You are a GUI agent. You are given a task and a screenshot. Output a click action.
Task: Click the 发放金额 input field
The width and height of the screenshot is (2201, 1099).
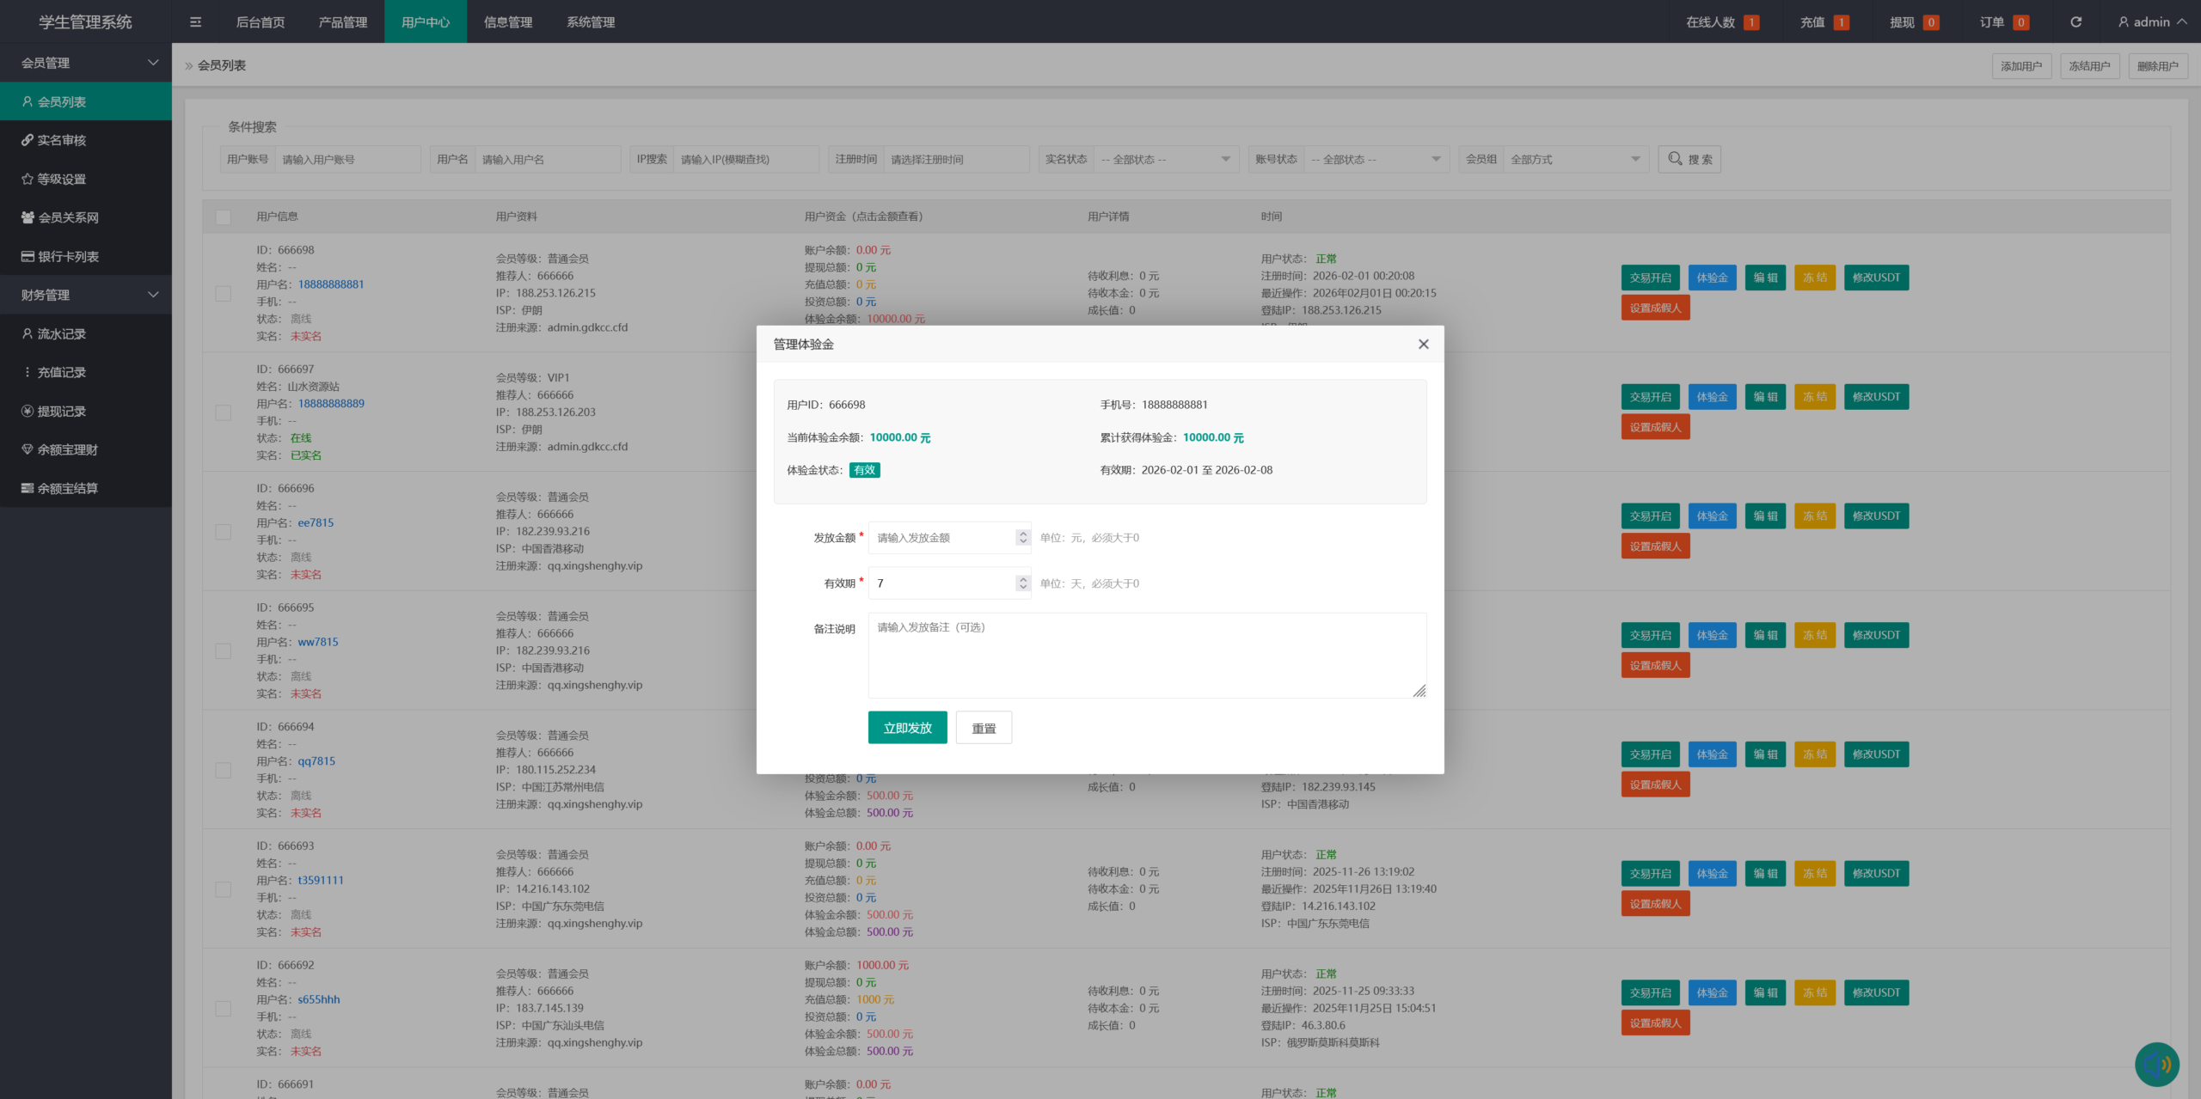(941, 538)
